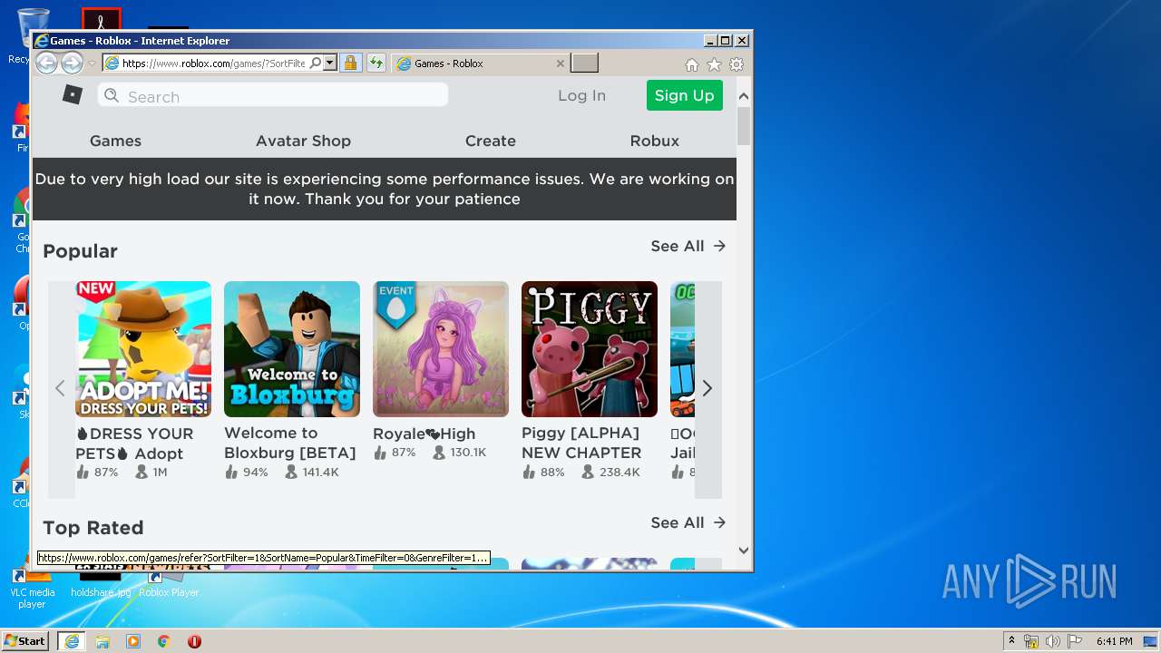Click See All for Popular games
The image size is (1161, 653).
(688, 246)
